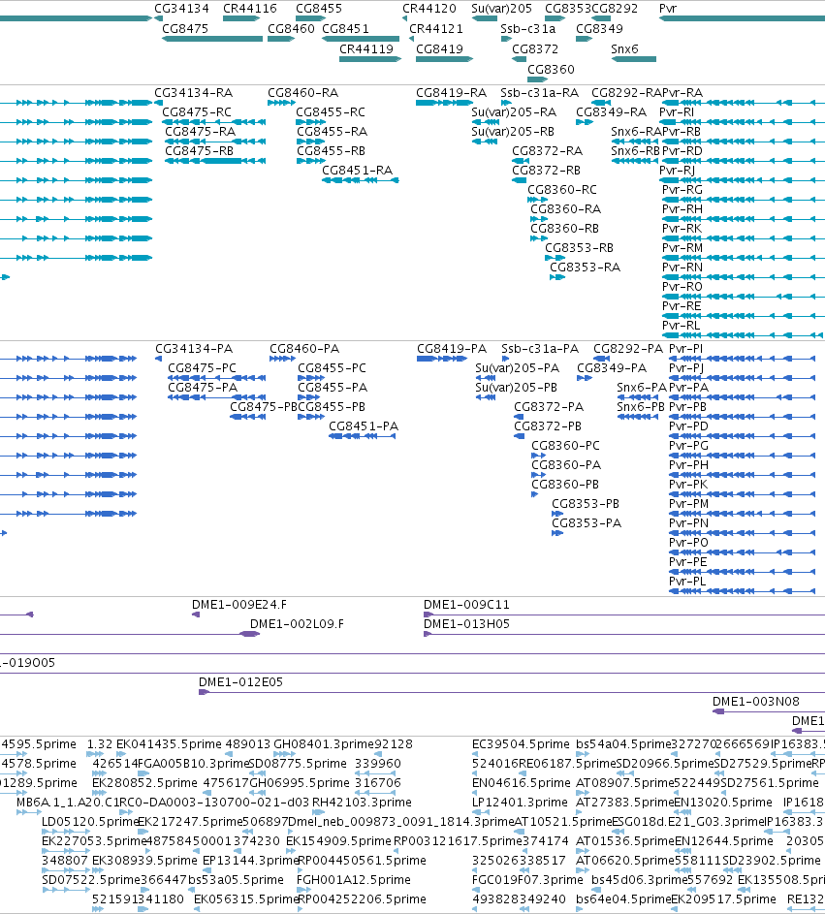Click the CG8451-RA transcript label
The image size is (825, 914).
pos(357,171)
